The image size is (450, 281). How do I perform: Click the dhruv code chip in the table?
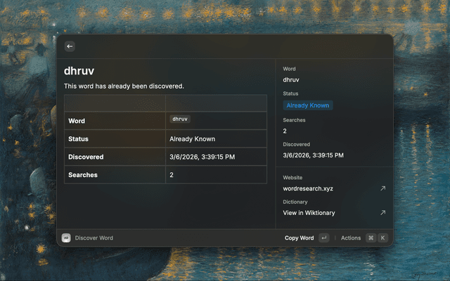(180, 119)
